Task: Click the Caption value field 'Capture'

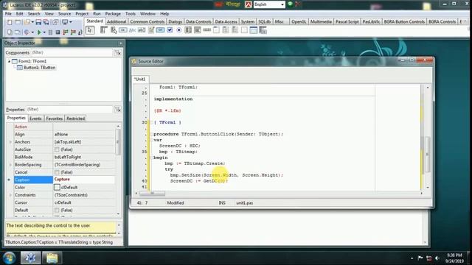Action: click(84, 180)
